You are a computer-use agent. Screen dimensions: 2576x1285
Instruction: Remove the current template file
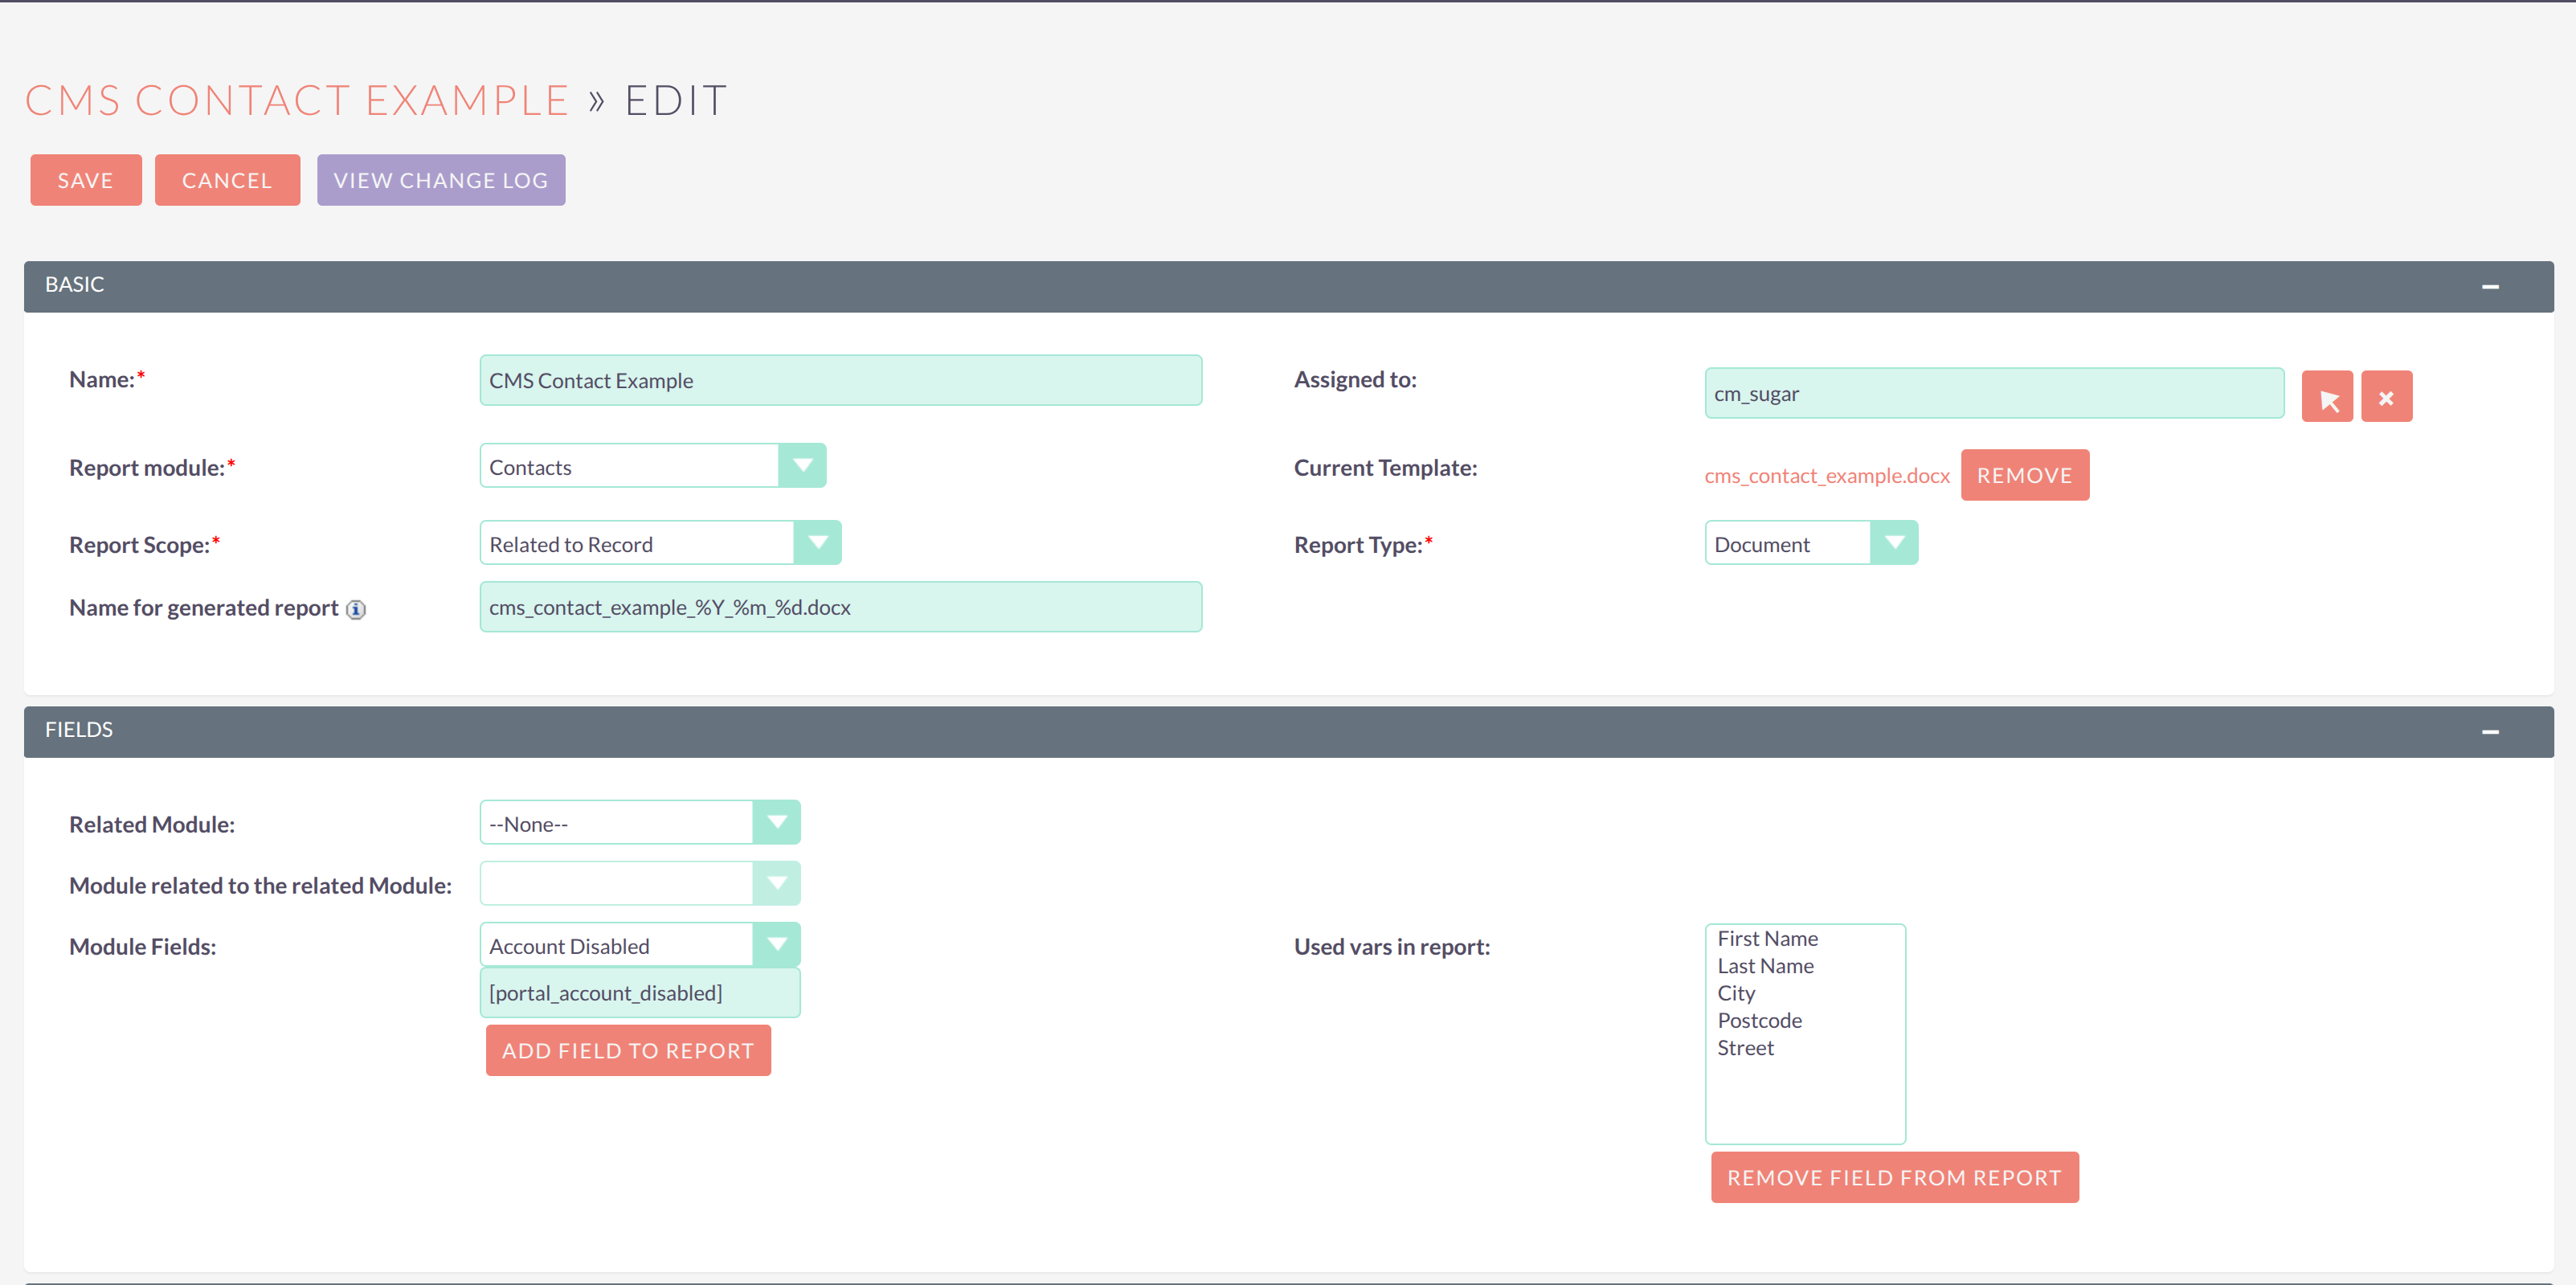click(2023, 475)
